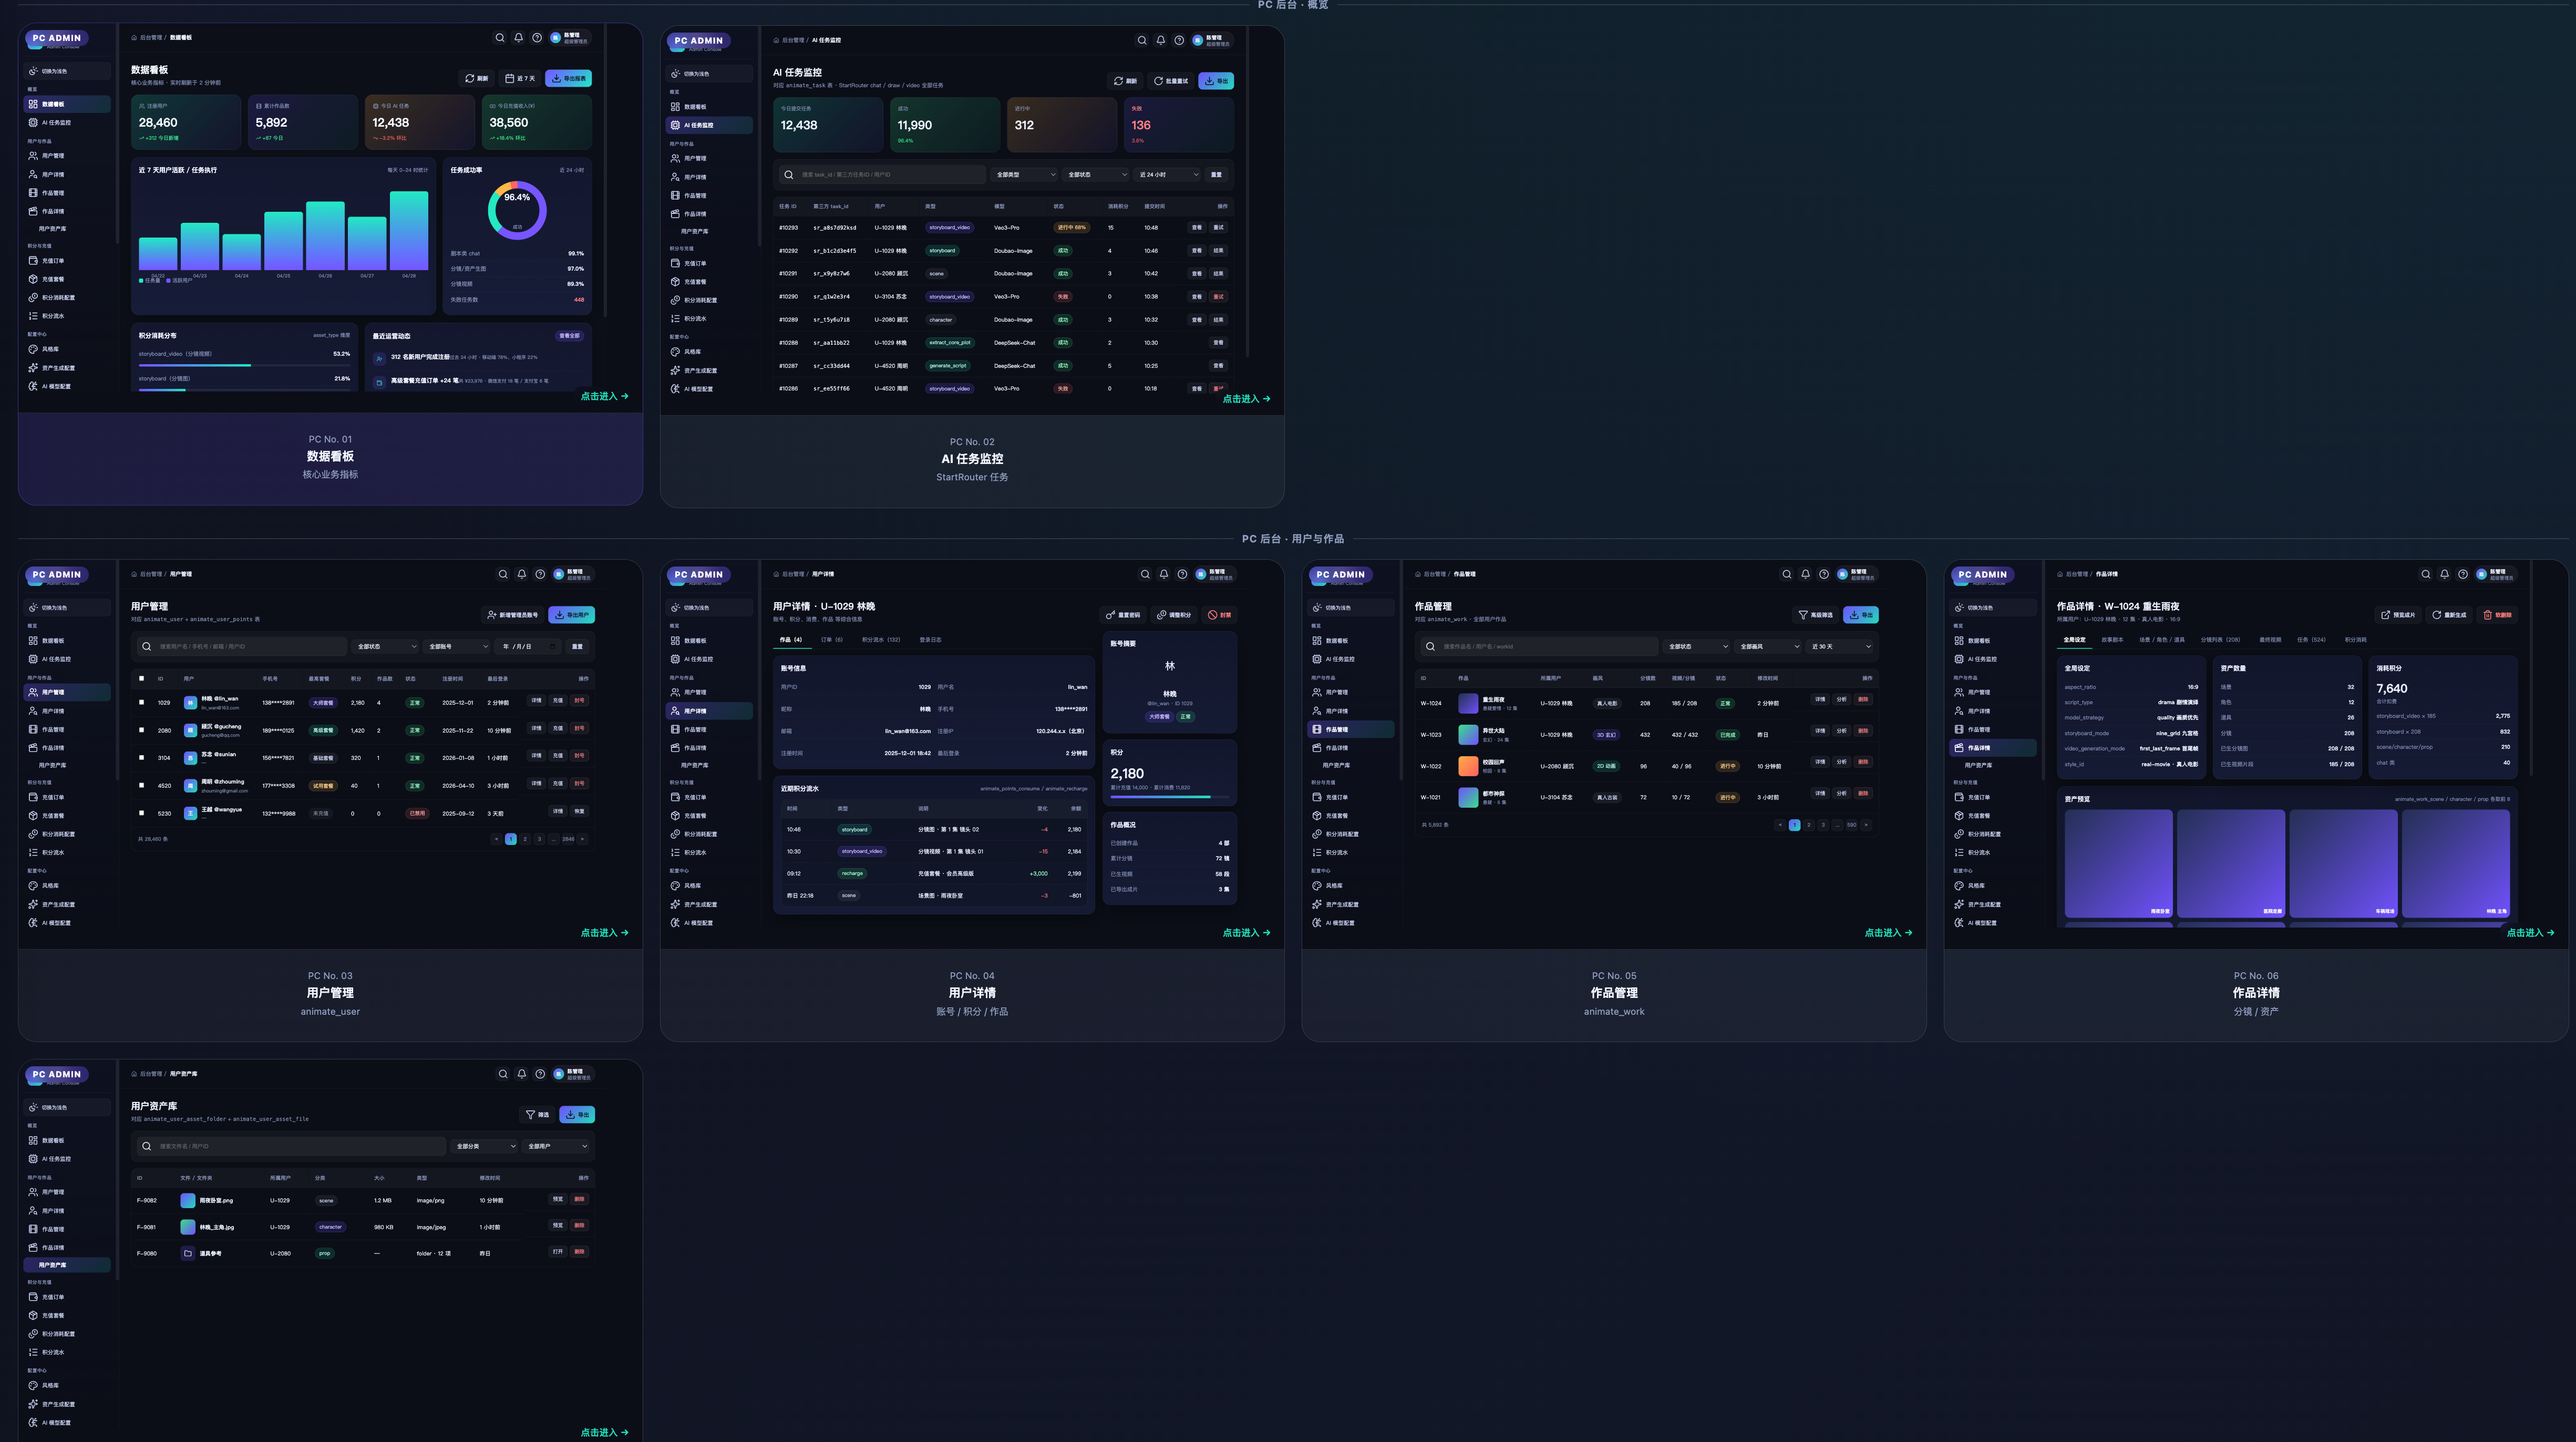Open 近 30 天 dropdown in 作品管理 filters
The image size is (2576, 1442).
tap(1840, 647)
